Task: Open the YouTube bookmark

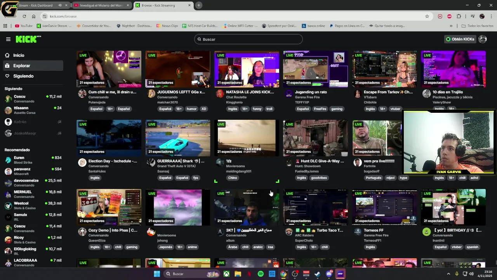Action: pos(24,26)
